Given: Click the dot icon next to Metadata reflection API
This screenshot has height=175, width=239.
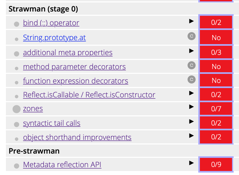Looking at the screenshot, I should 16,165.
